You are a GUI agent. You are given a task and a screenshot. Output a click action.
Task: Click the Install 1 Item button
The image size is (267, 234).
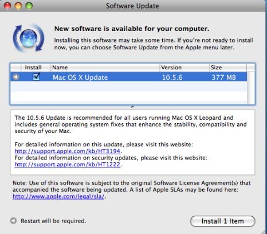223,221
